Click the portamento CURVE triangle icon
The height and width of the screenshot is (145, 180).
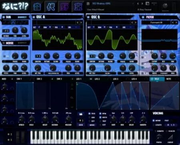170,137
